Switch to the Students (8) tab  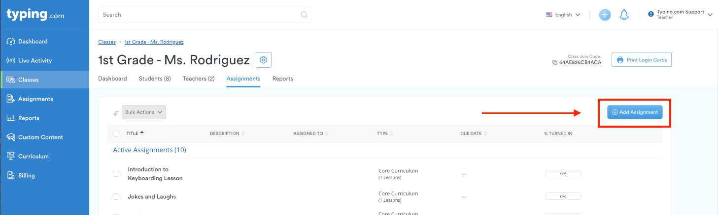[x=155, y=79]
